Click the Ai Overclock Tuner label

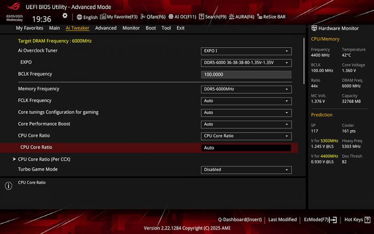coord(38,51)
